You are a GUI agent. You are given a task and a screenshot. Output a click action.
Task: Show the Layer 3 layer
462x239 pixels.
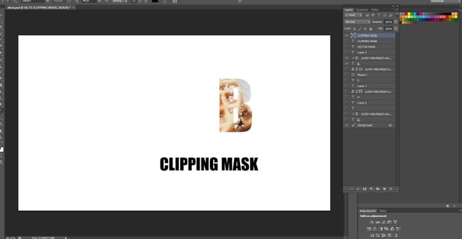click(x=346, y=53)
